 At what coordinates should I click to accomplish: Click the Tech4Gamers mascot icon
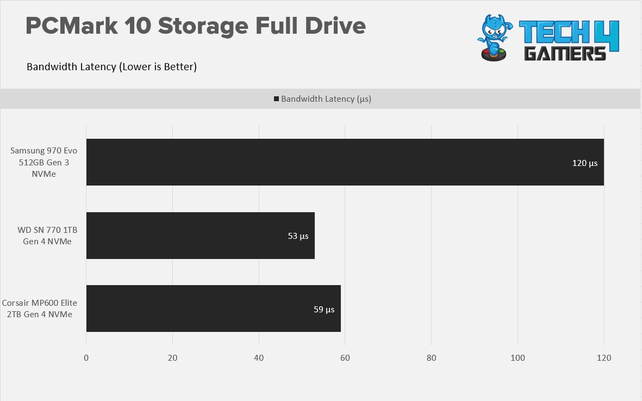coord(495,38)
